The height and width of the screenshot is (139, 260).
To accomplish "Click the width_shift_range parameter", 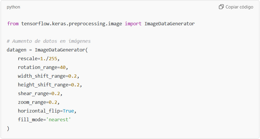I will point(42,76).
